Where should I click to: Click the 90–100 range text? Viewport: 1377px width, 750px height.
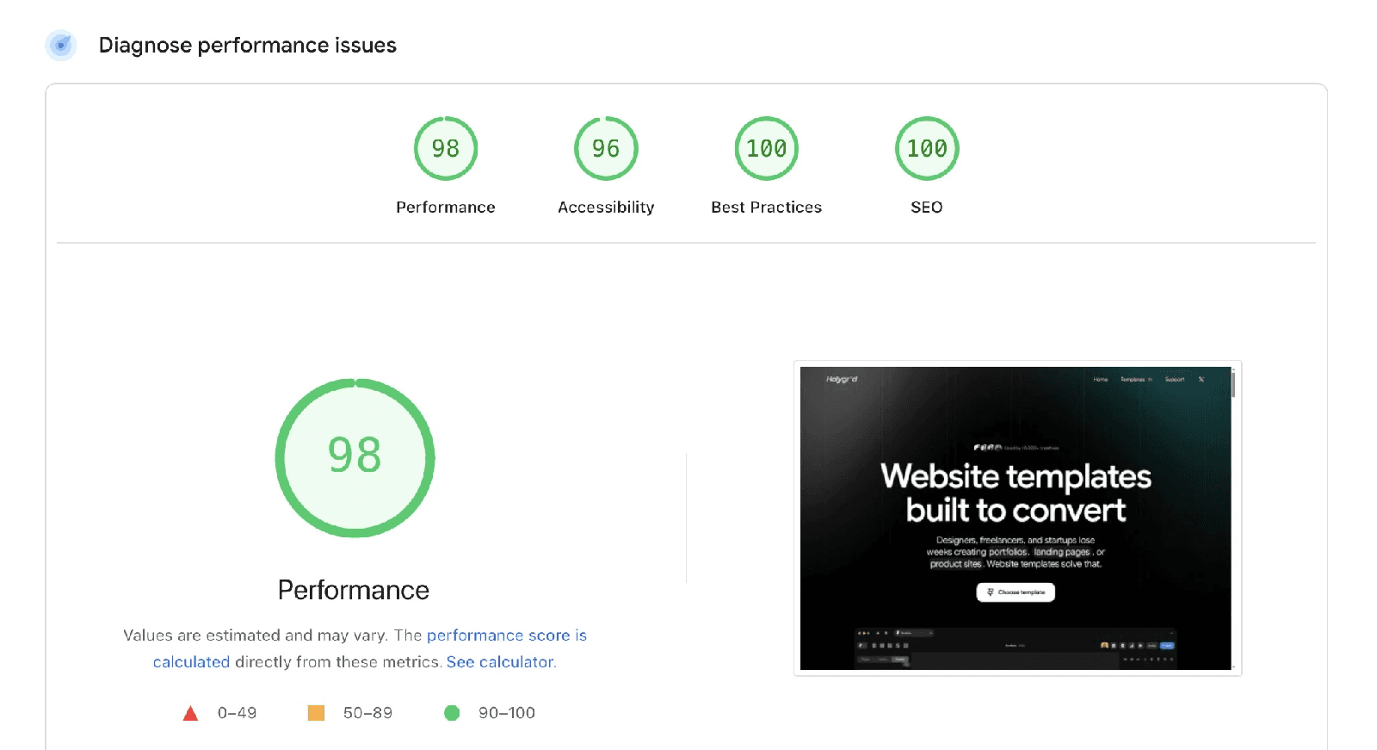(507, 713)
